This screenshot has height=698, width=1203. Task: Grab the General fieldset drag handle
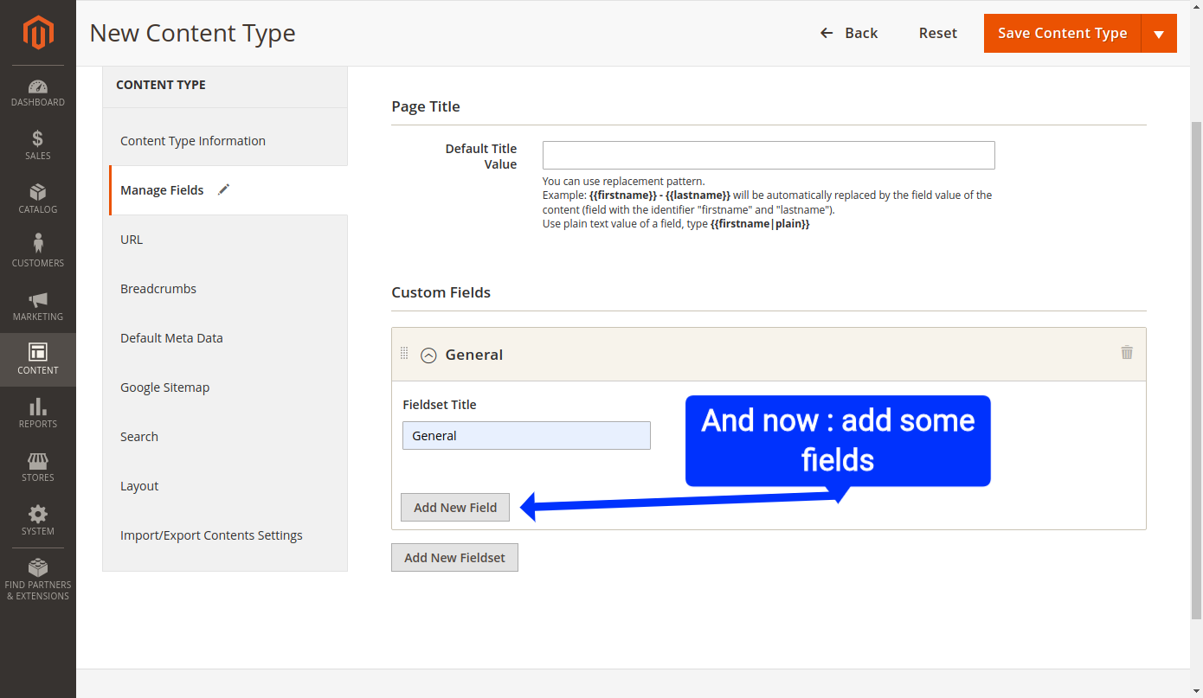click(404, 353)
